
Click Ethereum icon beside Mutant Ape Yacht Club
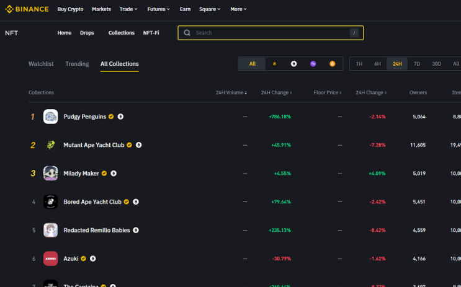139,145
